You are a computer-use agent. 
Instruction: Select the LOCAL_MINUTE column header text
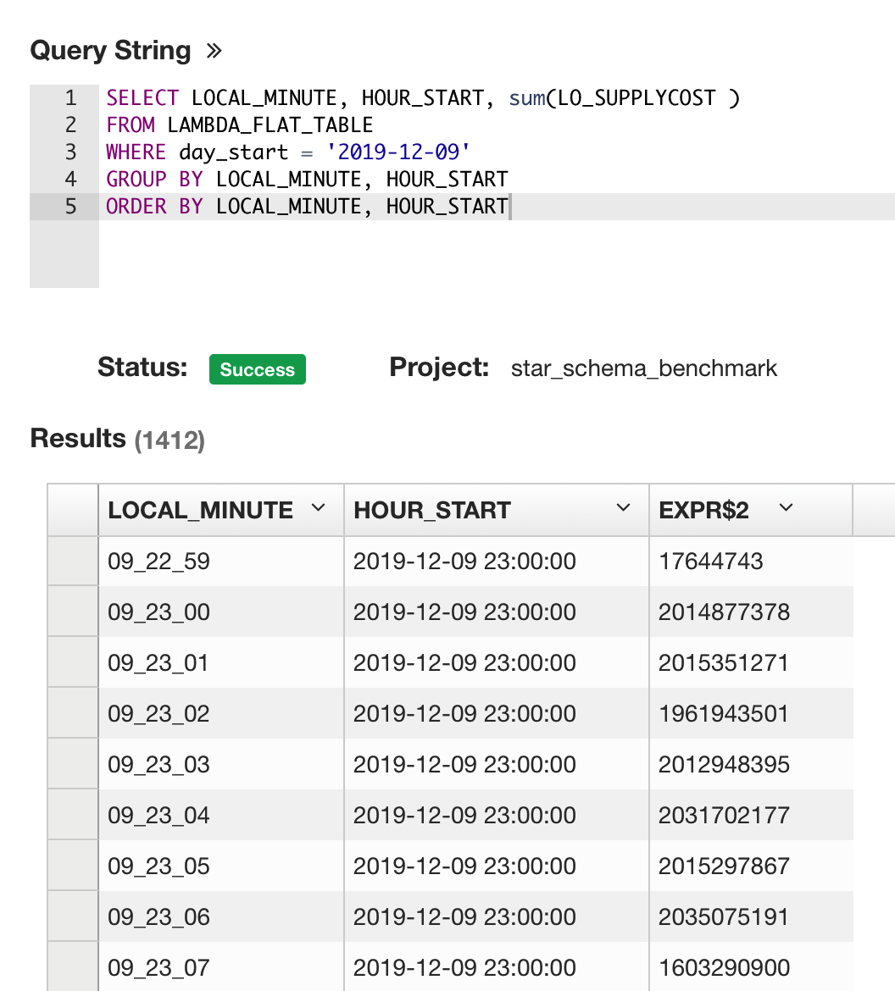click(x=200, y=510)
